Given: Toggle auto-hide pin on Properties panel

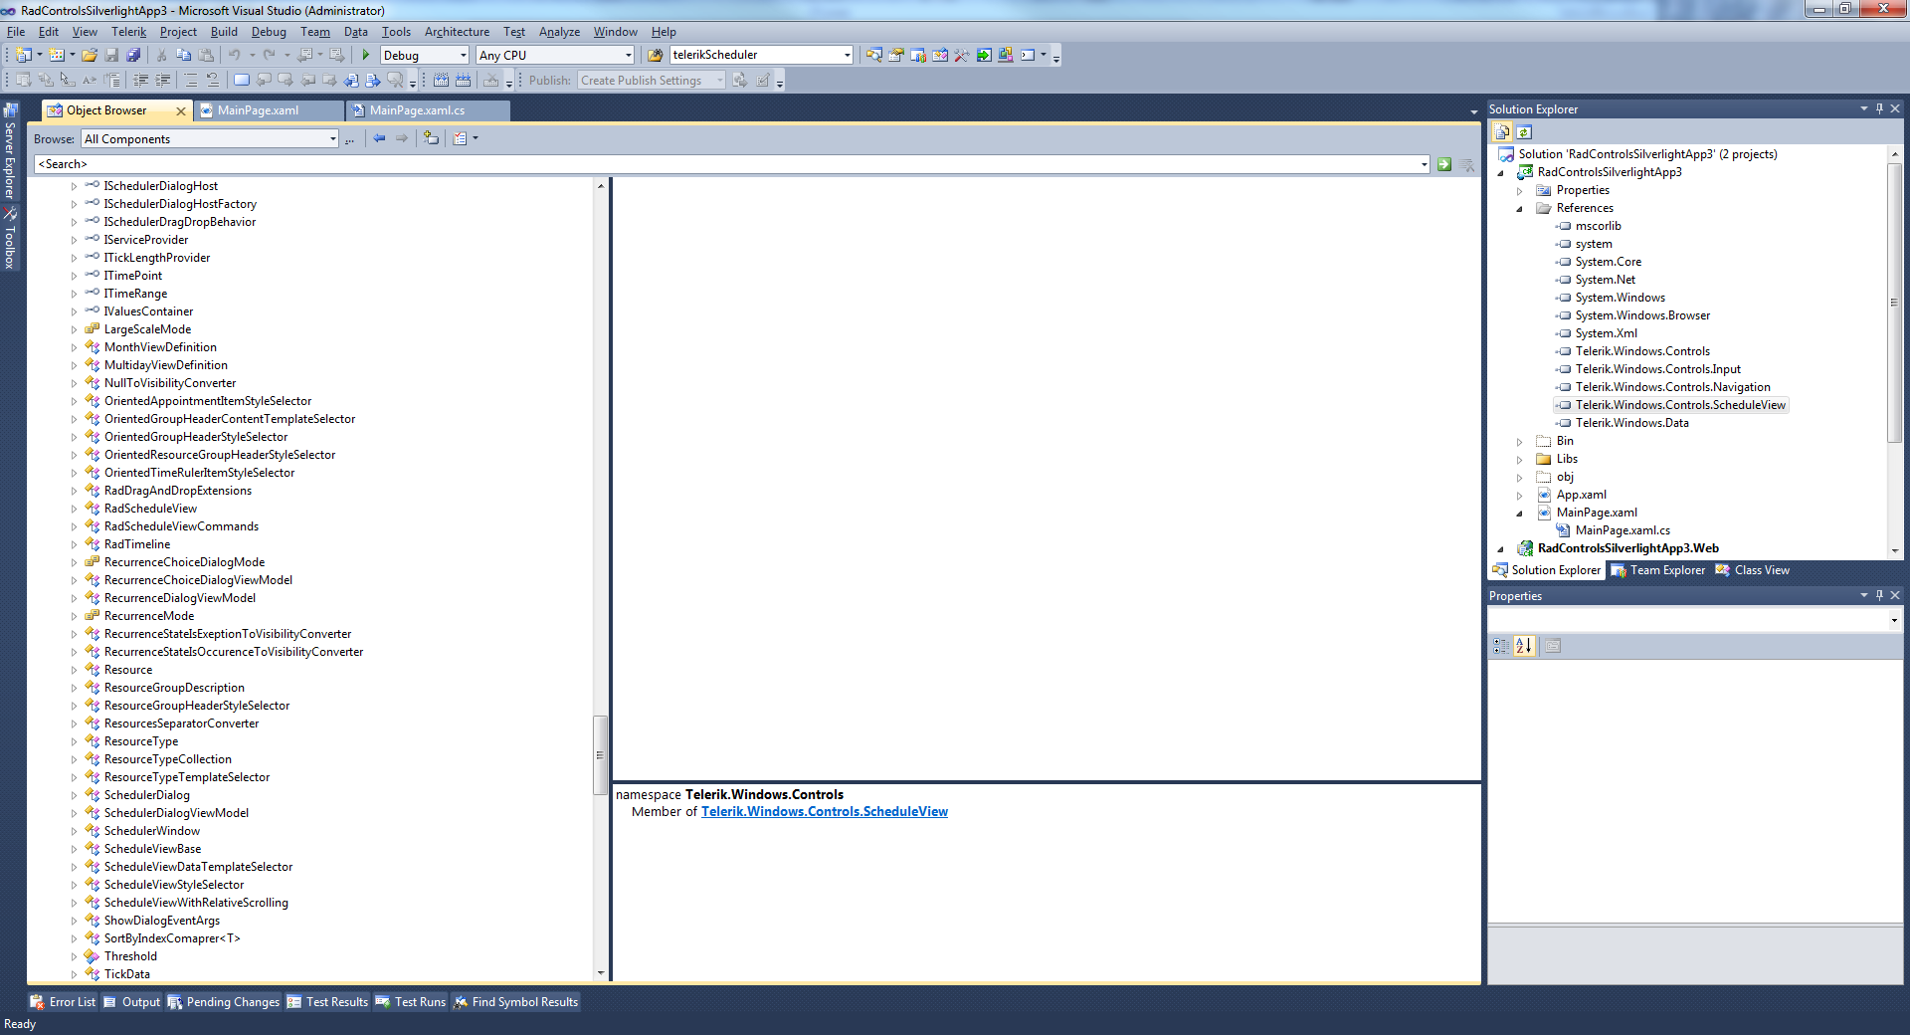Looking at the screenshot, I should pos(1879,596).
